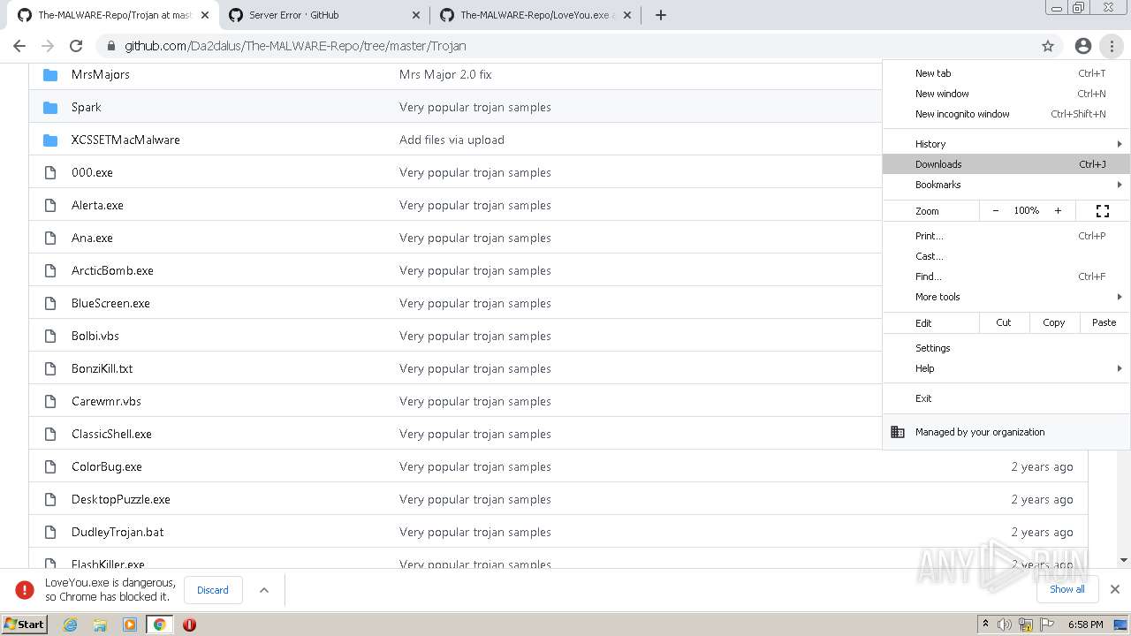The image size is (1131, 636).
Task: Click the Chrome taskbar icon
Action: (x=159, y=625)
